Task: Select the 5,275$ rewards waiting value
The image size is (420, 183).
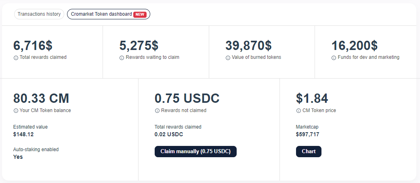Action: tap(139, 46)
